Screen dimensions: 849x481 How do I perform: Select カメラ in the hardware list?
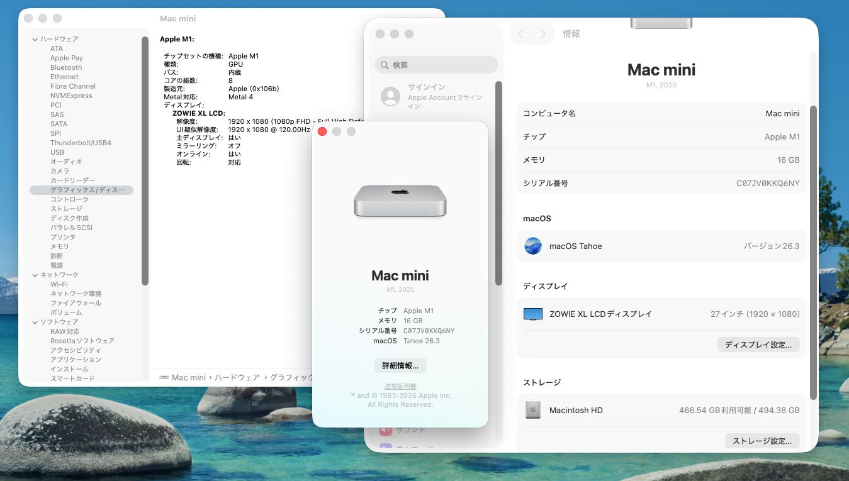coord(60,171)
